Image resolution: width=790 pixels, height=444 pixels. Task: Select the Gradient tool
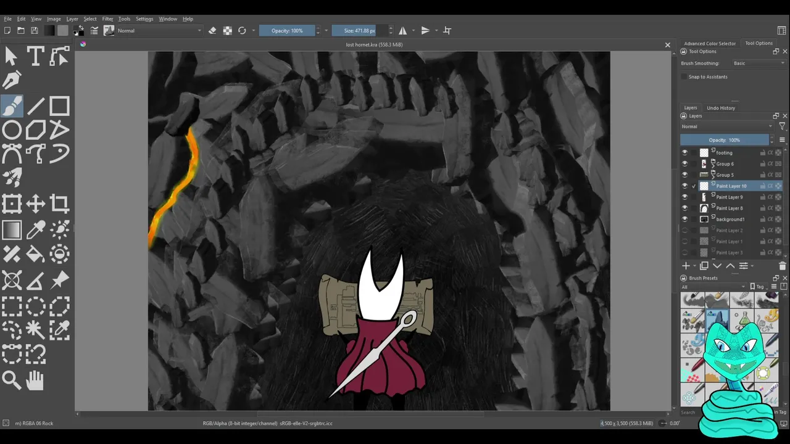tap(11, 229)
